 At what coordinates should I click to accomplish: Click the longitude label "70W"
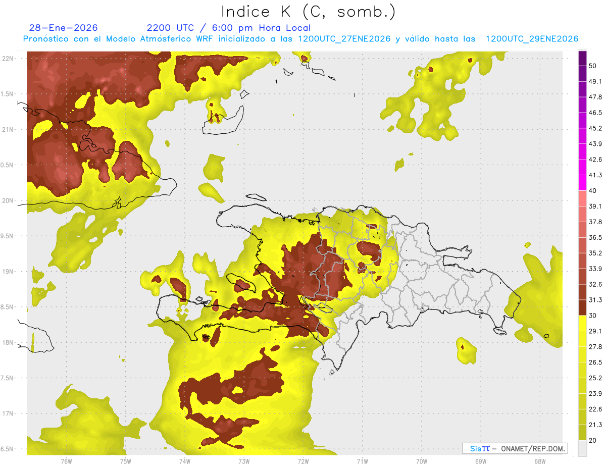click(x=421, y=461)
